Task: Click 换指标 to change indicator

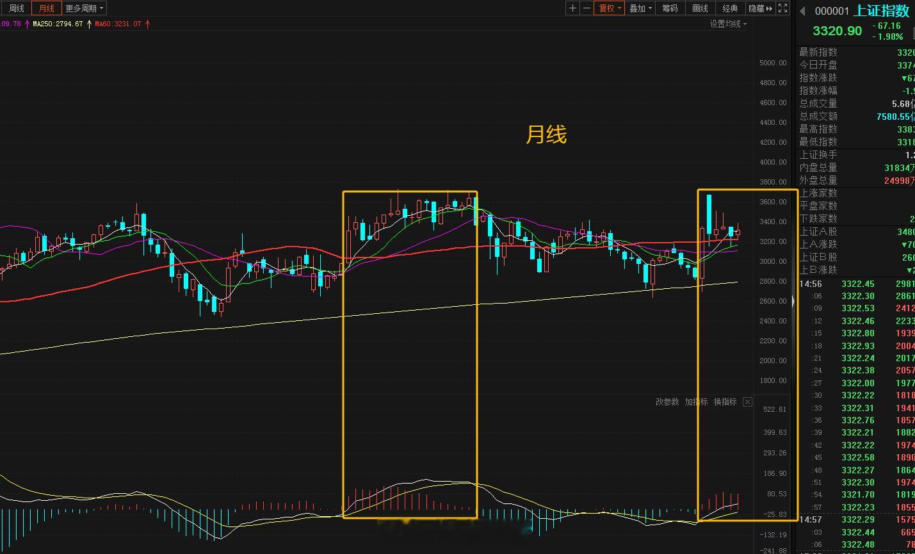Action: click(725, 402)
